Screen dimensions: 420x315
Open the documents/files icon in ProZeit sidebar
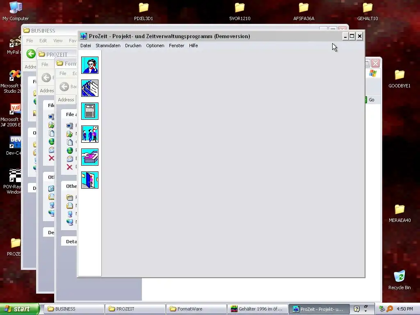[x=90, y=88]
